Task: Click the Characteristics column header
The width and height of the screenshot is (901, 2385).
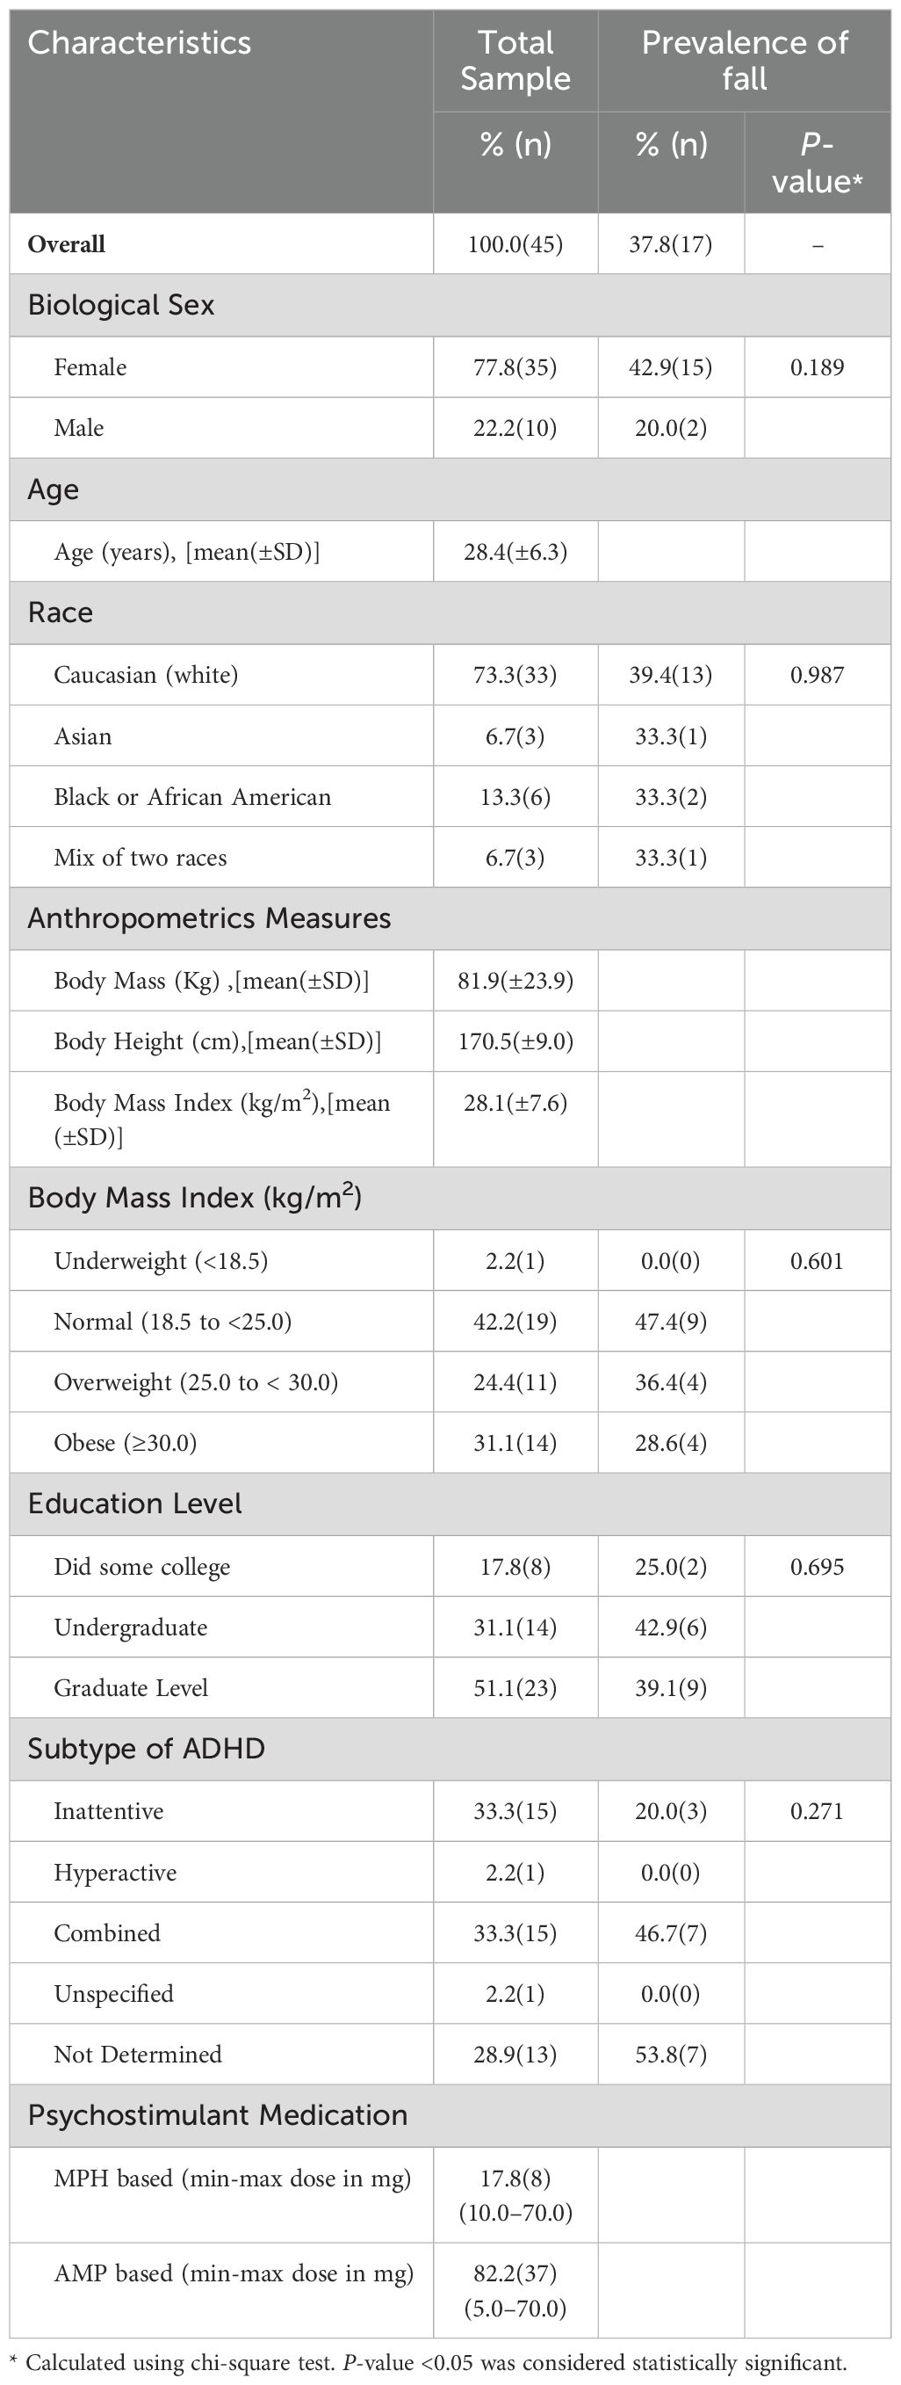Action: tap(140, 42)
